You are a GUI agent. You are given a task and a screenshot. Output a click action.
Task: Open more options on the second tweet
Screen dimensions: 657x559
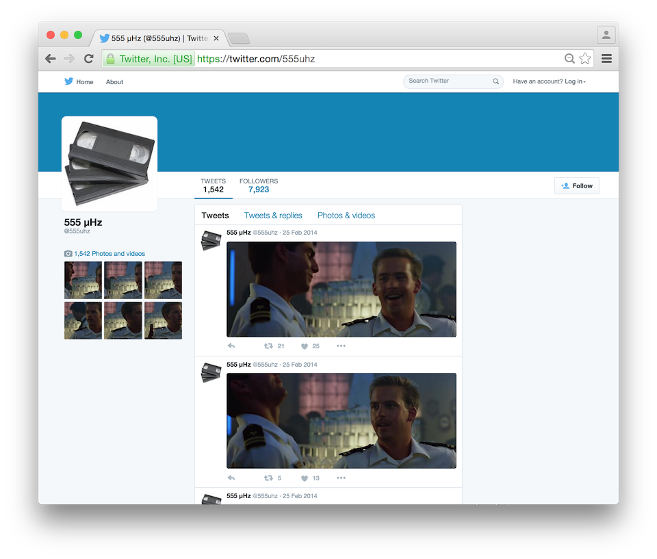pos(341,478)
